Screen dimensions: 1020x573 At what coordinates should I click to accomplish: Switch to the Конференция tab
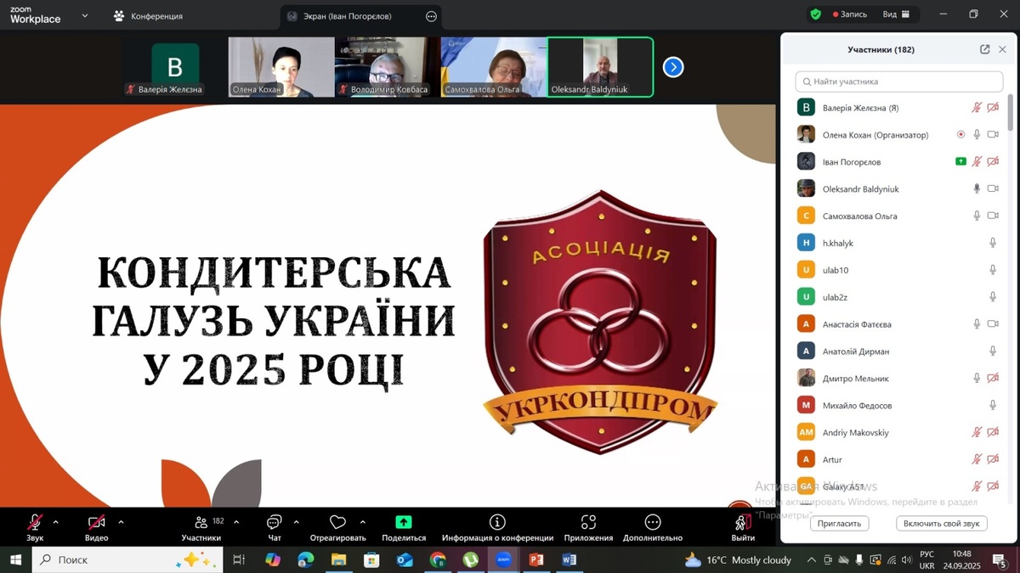(148, 16)
